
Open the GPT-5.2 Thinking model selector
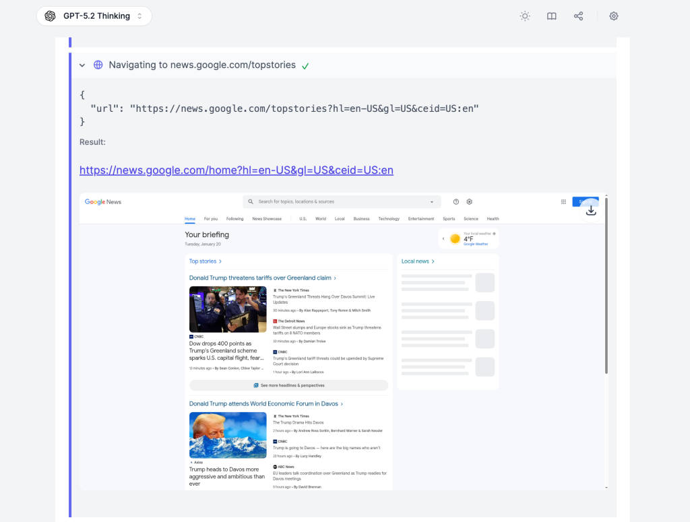tap(94, 16)
